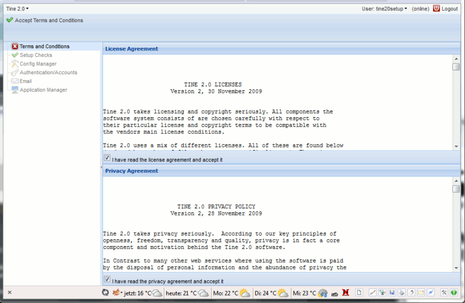The height and width of the screenshot is (303, 465).
Task: Click green checkmark icon of Accept Terms
Action: (x=10, y=20)
